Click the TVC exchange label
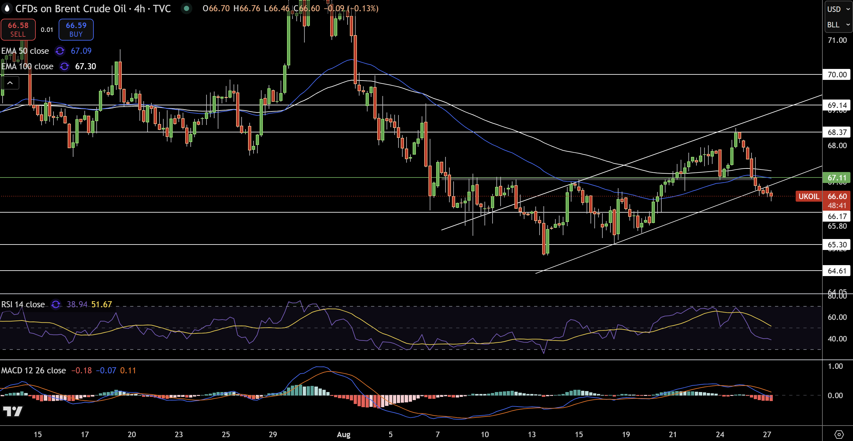The width and height of the screenshot is (853, 441). click(x=162, y=9)
